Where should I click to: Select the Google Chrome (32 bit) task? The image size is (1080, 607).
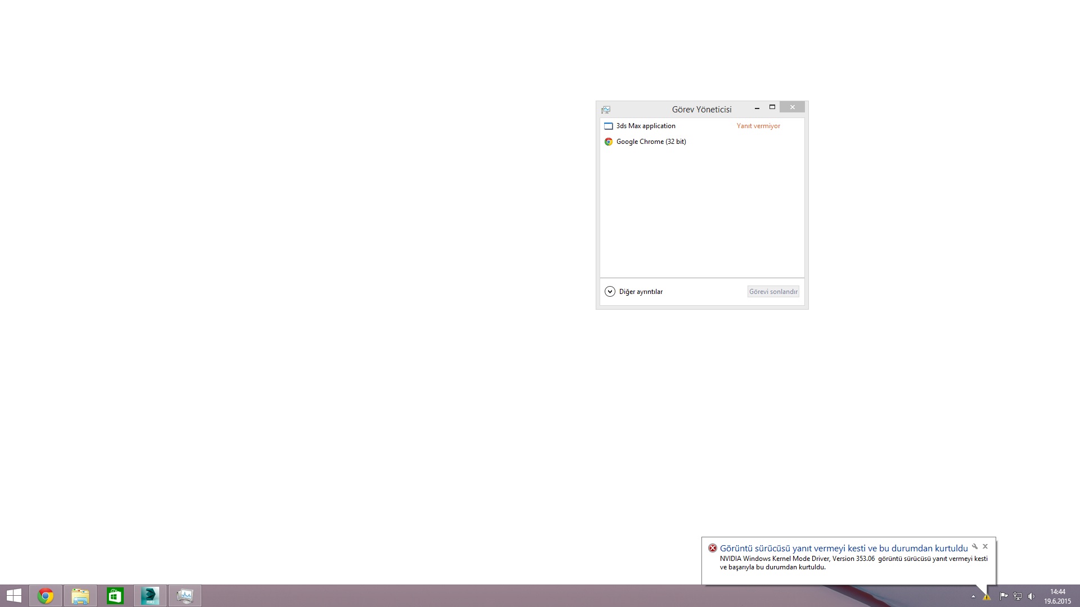651,142
